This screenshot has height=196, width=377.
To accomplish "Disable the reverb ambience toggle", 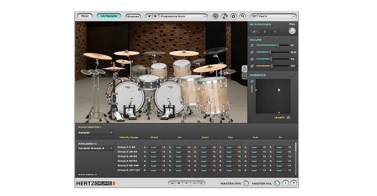I will [288, 117].
